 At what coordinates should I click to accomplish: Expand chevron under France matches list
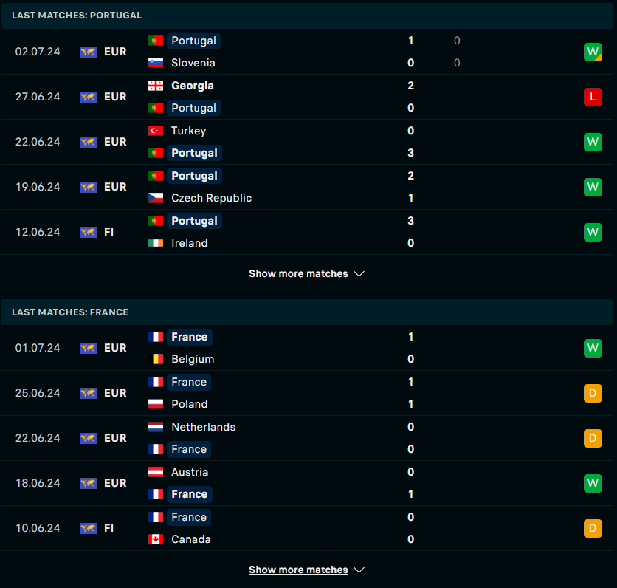(x=359, y=570)
